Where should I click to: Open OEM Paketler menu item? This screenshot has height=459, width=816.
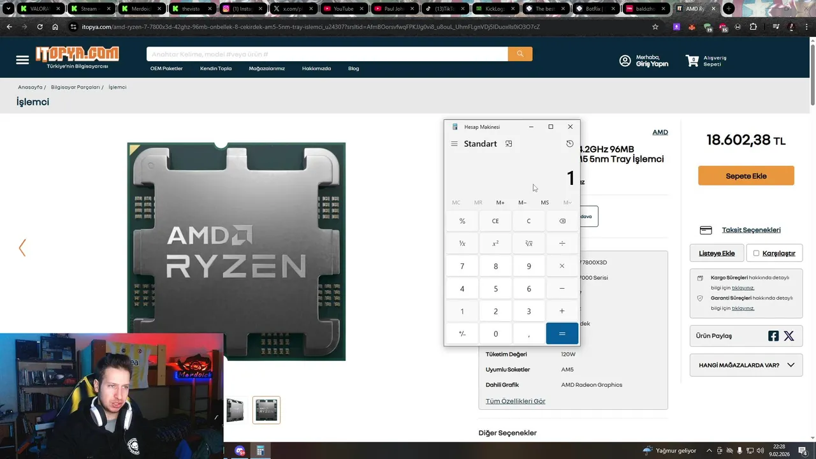click(x=166, y=68)
